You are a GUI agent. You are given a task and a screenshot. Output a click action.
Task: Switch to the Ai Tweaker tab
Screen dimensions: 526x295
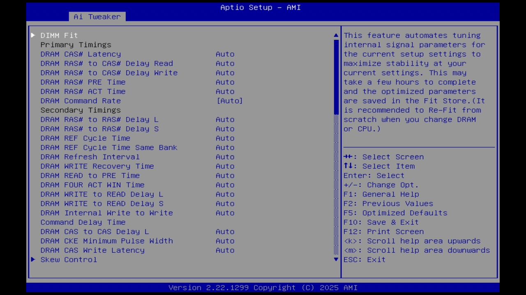coord(97,16)
